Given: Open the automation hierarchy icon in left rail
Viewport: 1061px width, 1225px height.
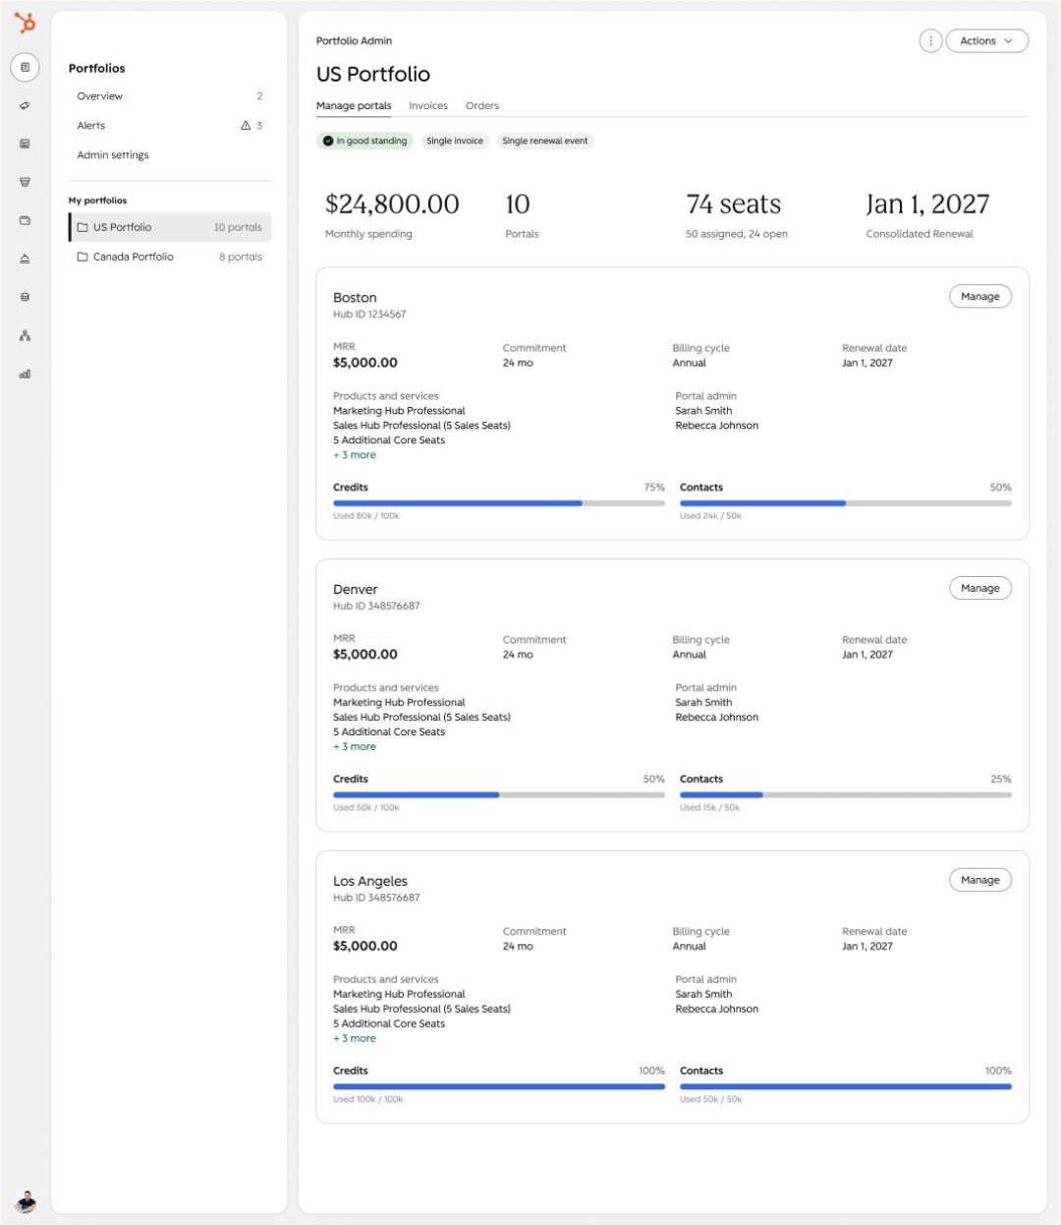Looking at the screenshot, I should [x=25, y=335].
